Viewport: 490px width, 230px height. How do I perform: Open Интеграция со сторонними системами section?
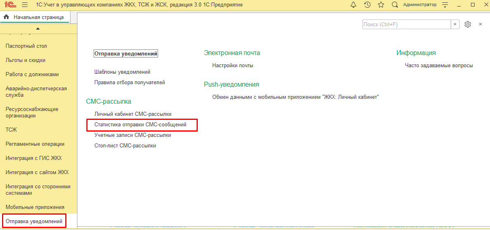pyautogui.click(x=39, y=190)
